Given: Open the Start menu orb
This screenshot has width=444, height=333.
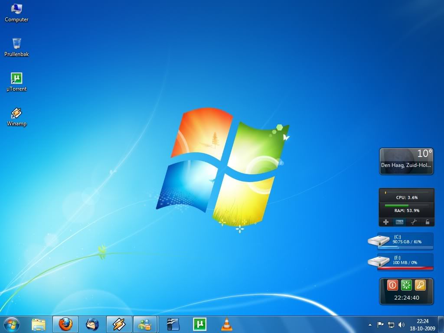Looking at the screenshot, I should coord(12,324).
